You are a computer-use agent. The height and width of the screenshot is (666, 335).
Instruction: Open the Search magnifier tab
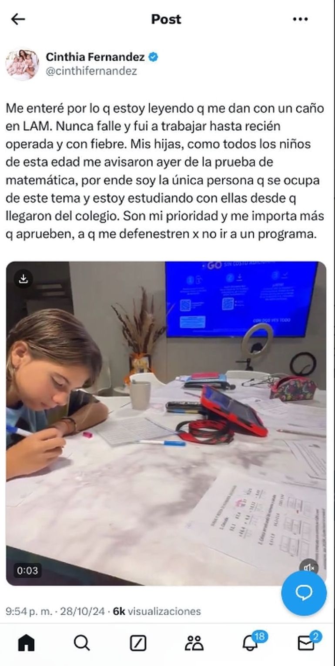click(x=82, y=643)
